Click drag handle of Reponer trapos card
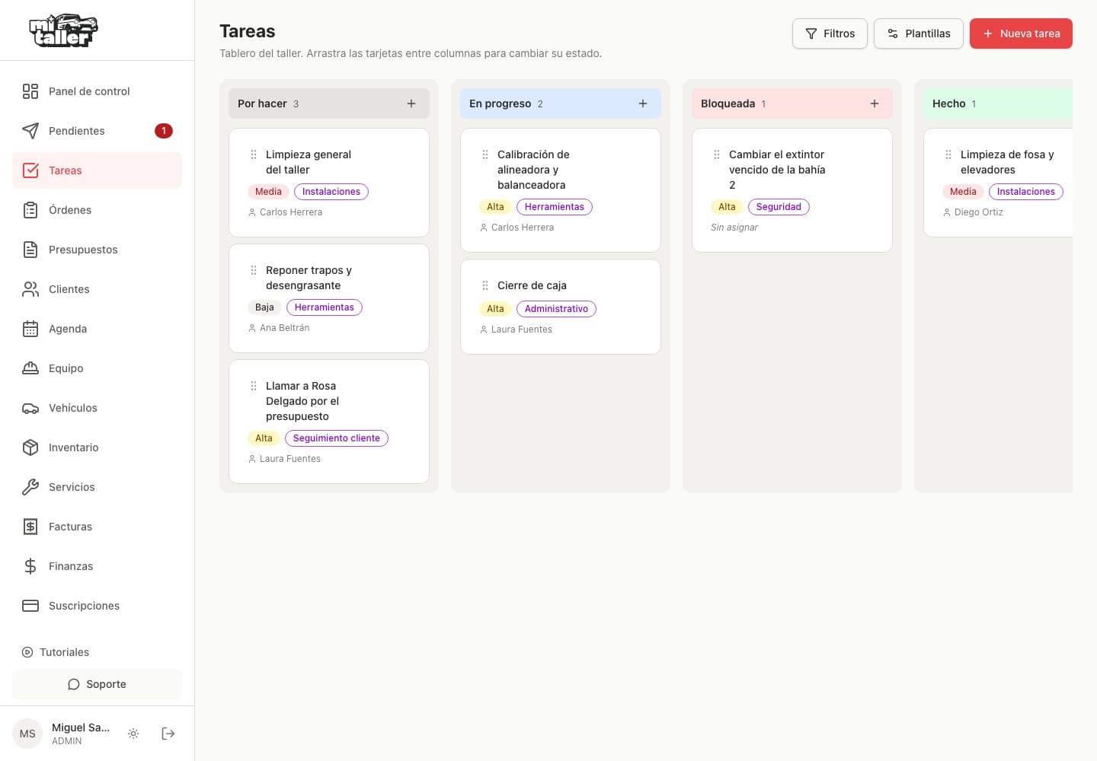This screenshot has height=761, width=1097. (x=254, y=270)
